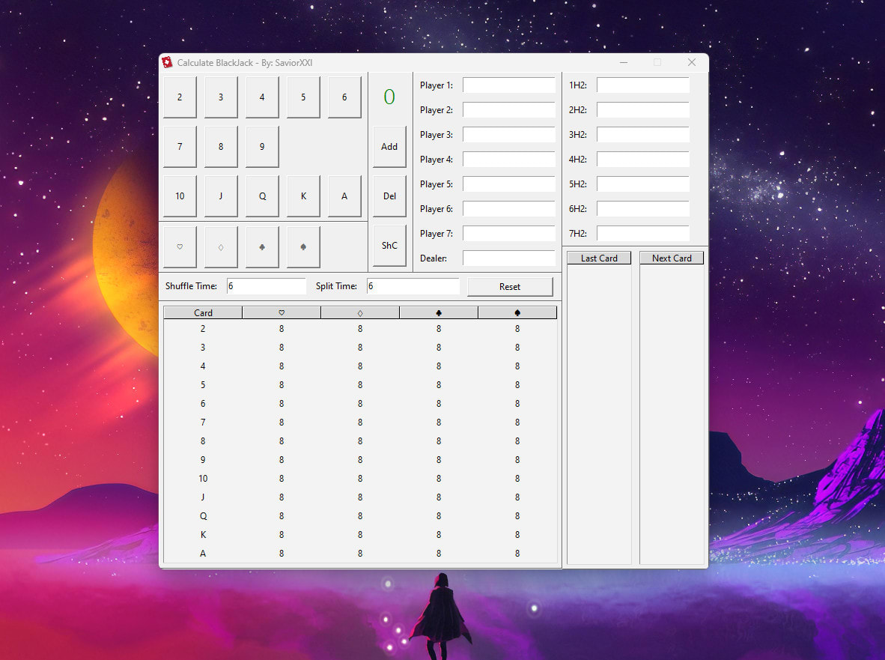
Task: Click the Split Time field
Action: click(x=413, y=286)
